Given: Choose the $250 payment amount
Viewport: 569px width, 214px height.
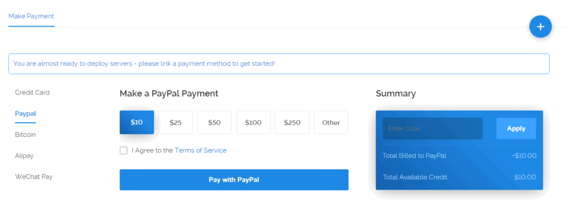Looking at the screenshot, I should [x=292, y=123].
